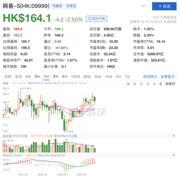Click the HK$164.1 price

pos(27,18)
